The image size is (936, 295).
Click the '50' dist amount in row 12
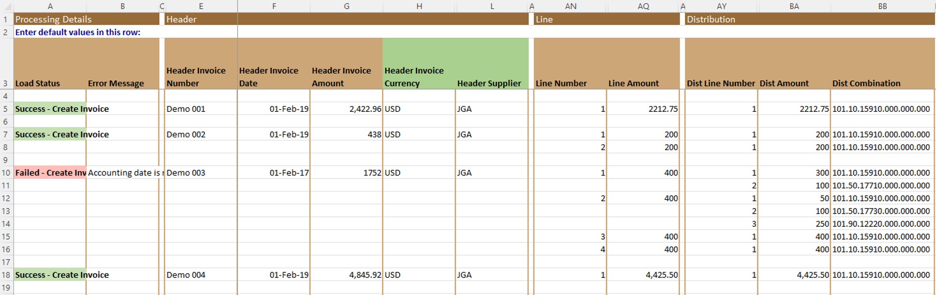tap(794, 198)
